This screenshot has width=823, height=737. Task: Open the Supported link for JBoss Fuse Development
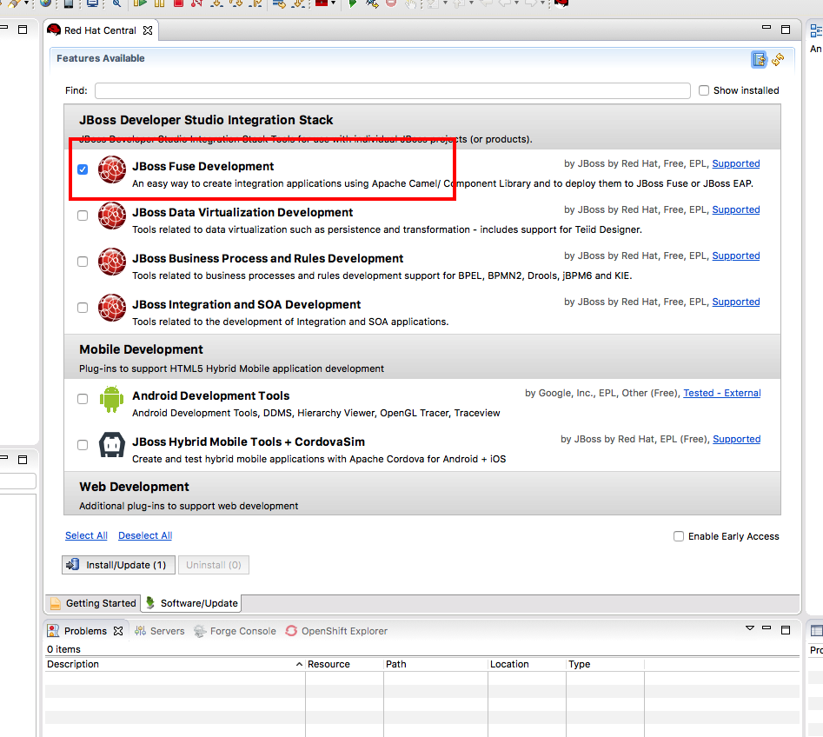click(736, 163)
